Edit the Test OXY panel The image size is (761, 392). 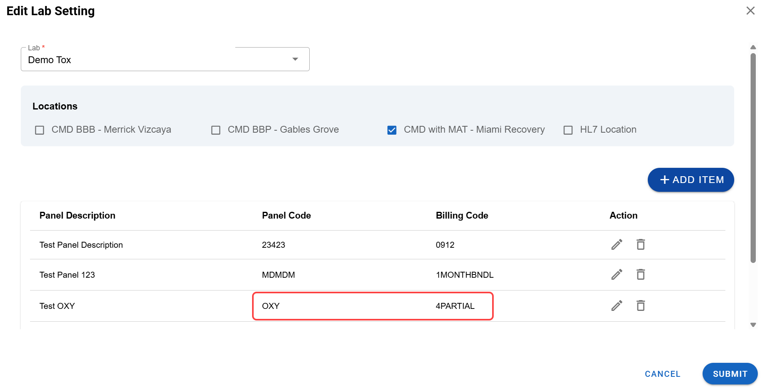pyautogui.click(x=617, y=306)
